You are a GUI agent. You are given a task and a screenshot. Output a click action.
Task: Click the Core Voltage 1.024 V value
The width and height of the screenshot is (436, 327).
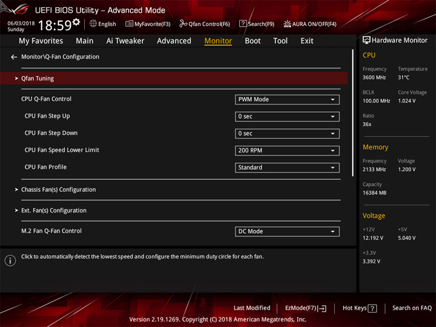pyautogui.click(x=406, y=101)
